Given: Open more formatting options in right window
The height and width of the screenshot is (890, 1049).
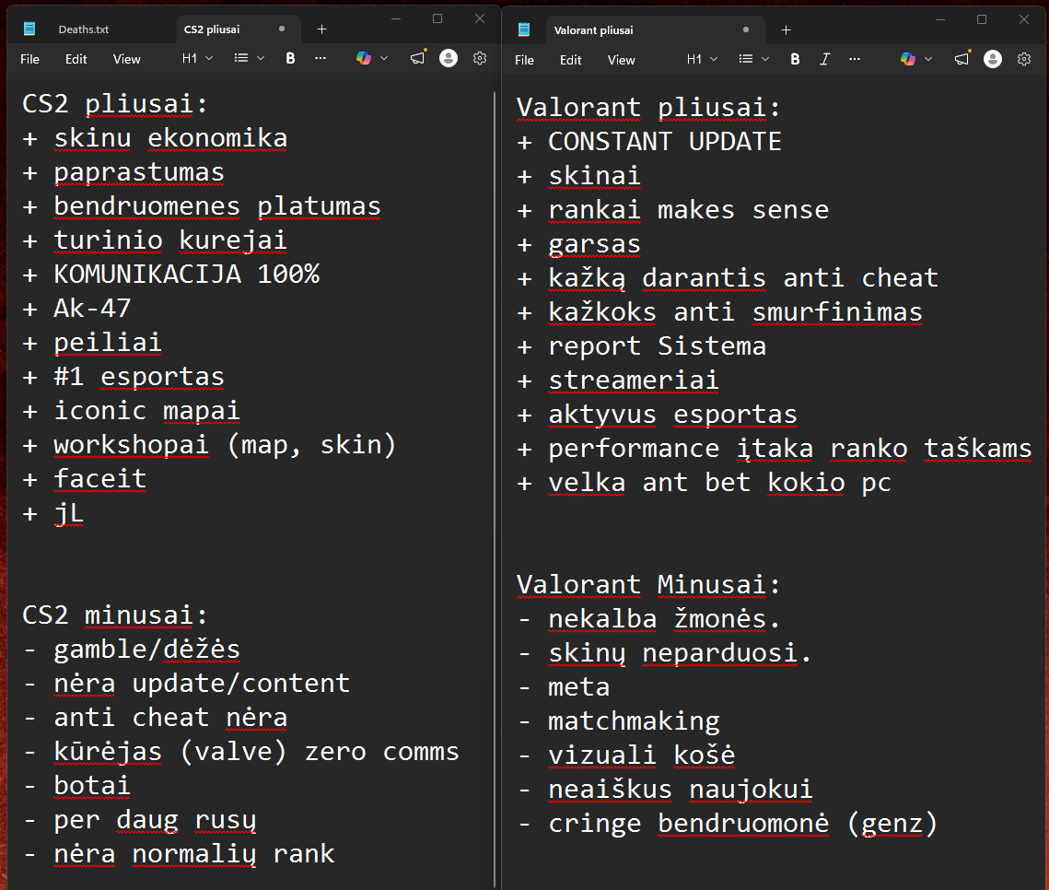Looking at the screenshot, I should tap(855, 59).
